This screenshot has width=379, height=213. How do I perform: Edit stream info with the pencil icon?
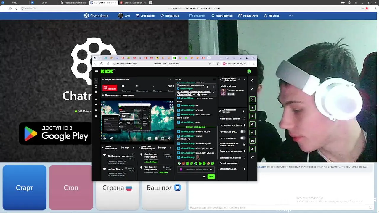tap(239, 79)
